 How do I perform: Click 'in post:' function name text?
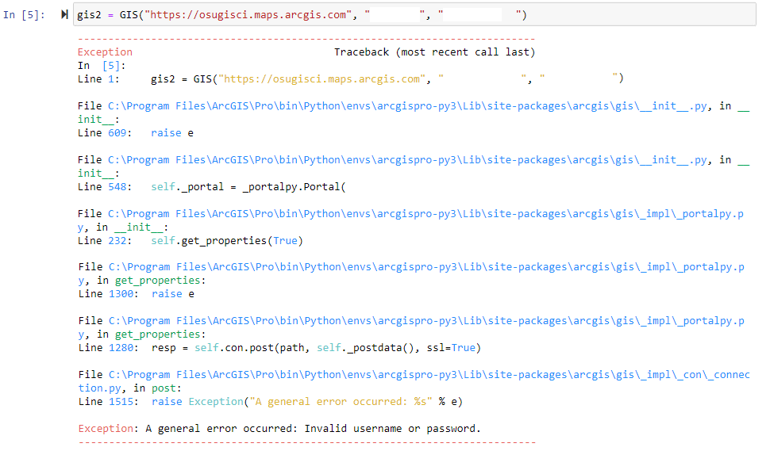(x=158, y=388)
